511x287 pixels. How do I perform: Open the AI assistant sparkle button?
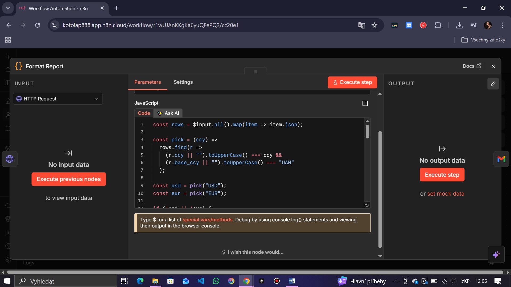point(496,254)
